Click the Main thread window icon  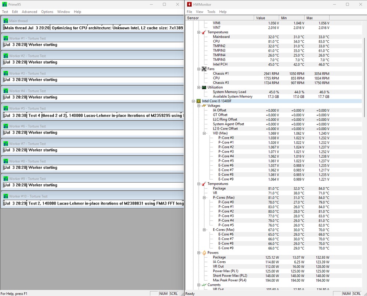(6, 21)
